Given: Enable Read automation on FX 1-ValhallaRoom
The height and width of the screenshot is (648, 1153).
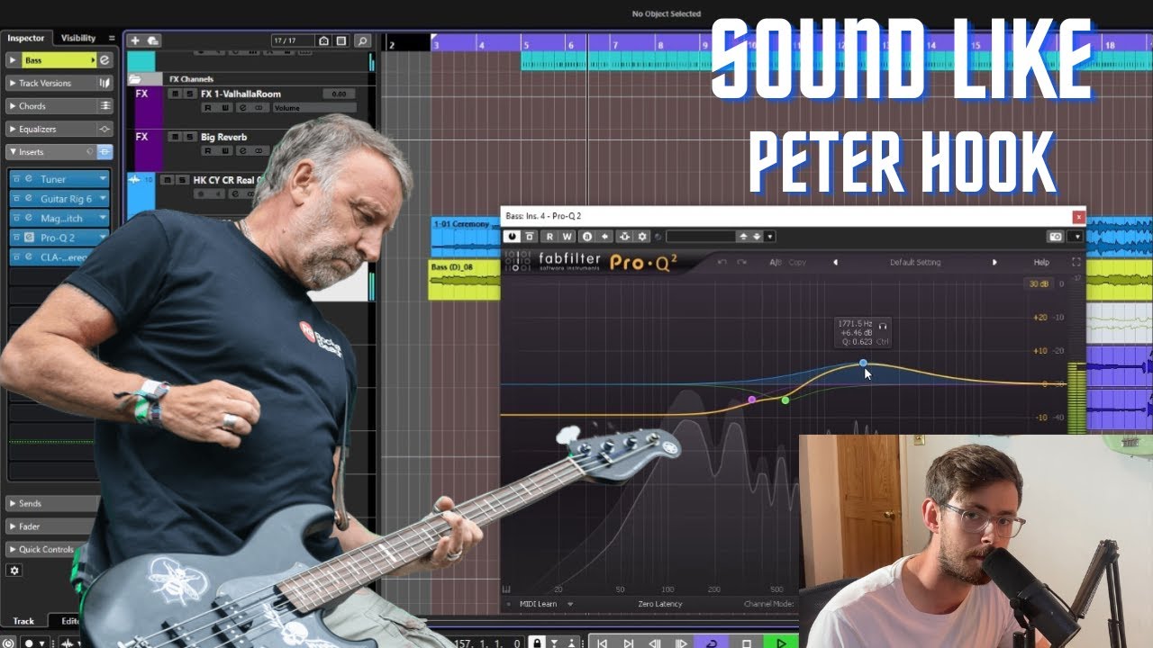Looking at the screenshot, I should click(207, 108).
